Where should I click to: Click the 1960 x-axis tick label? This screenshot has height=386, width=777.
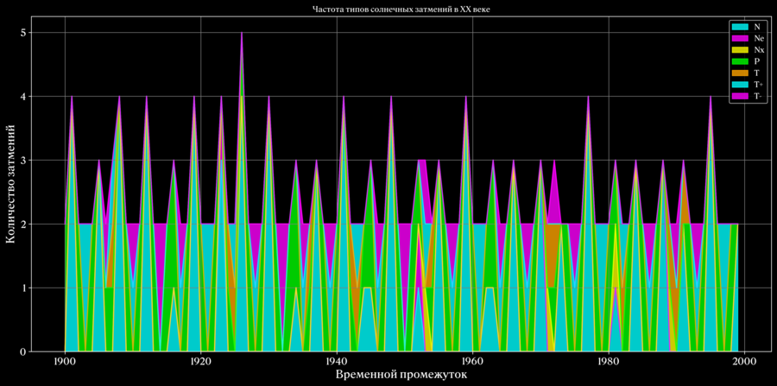472,361
